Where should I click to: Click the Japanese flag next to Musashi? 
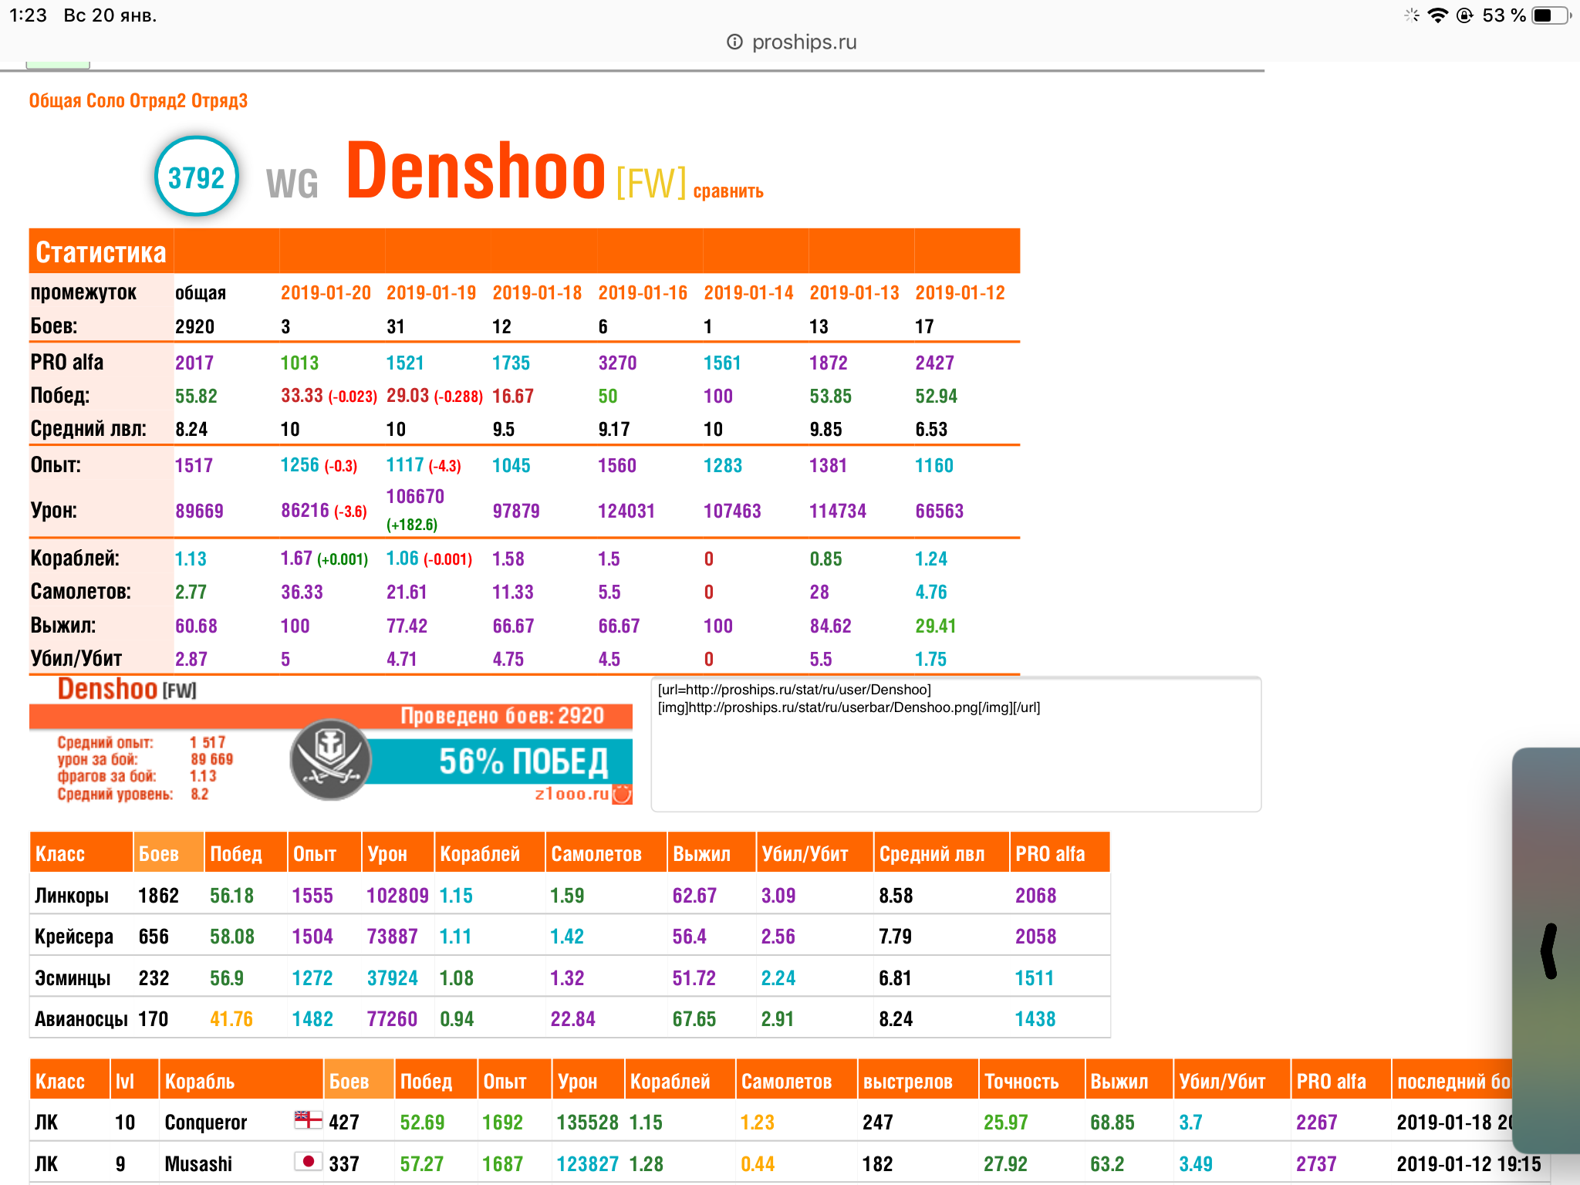tap(308, 1161)
